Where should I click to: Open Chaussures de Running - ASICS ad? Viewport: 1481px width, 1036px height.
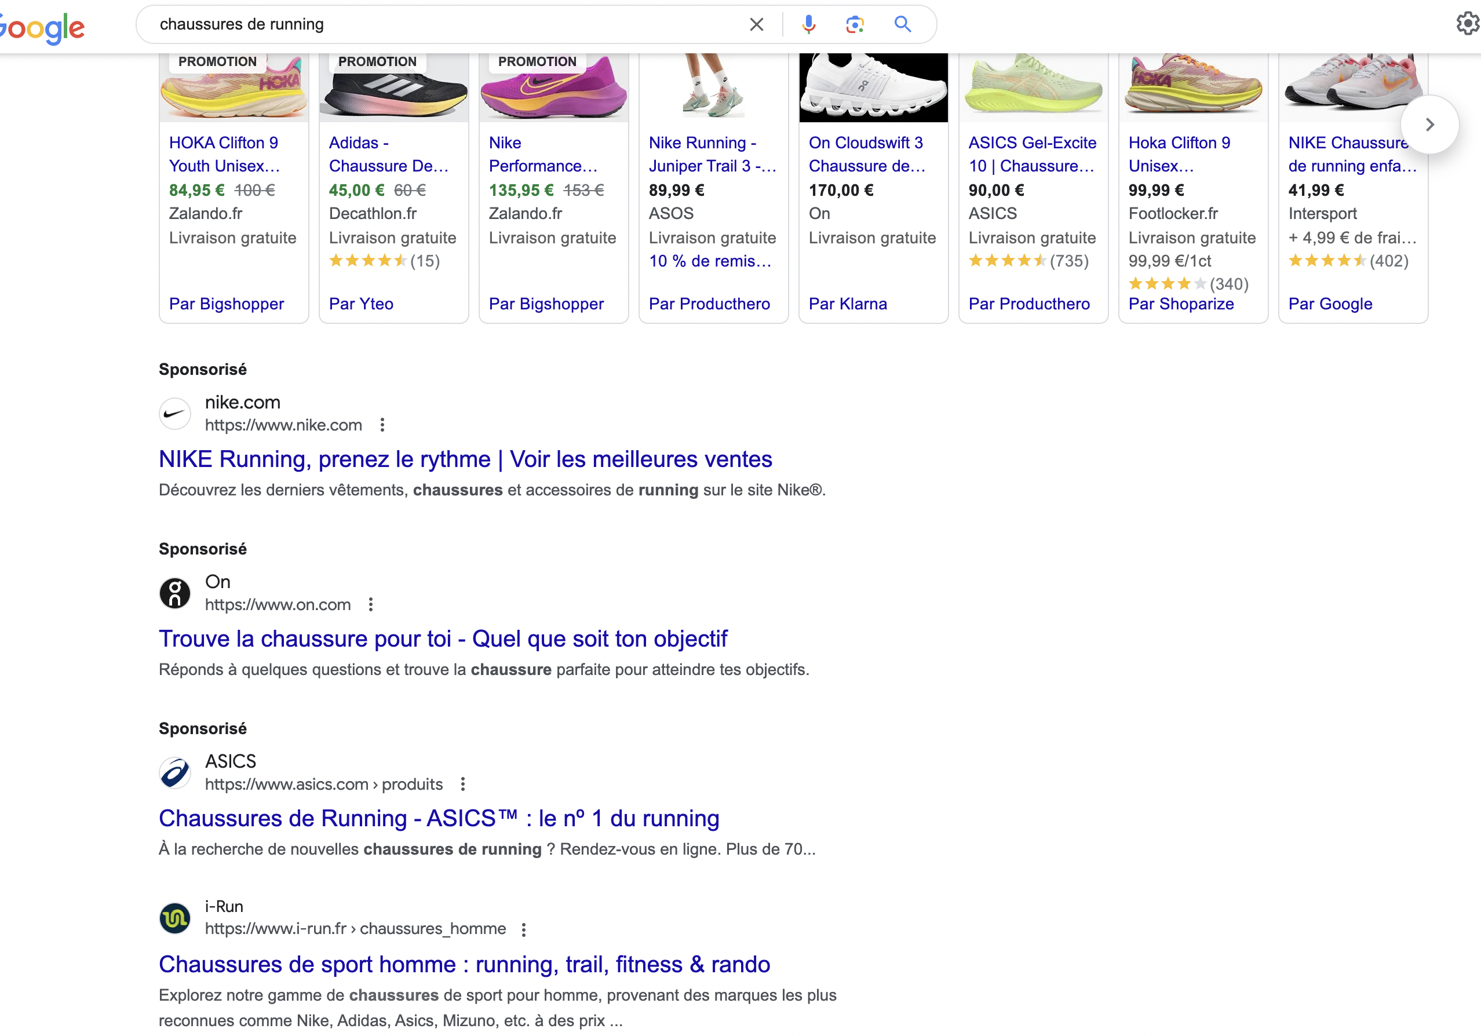point(439,818)
